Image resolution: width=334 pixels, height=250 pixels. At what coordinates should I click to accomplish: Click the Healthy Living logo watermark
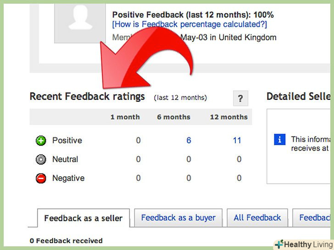pyautogui.click(x=303, y=244)
